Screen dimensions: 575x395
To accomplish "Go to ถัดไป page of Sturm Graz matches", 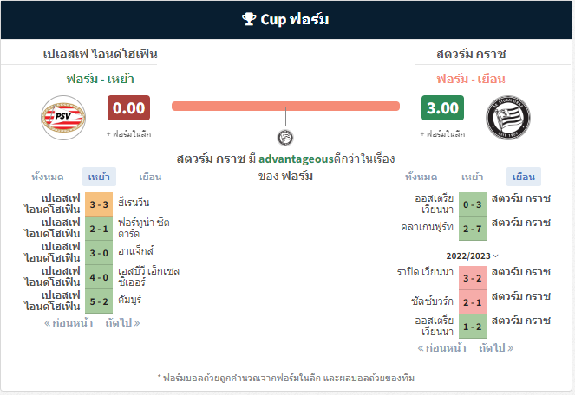I will click(496, 347).
